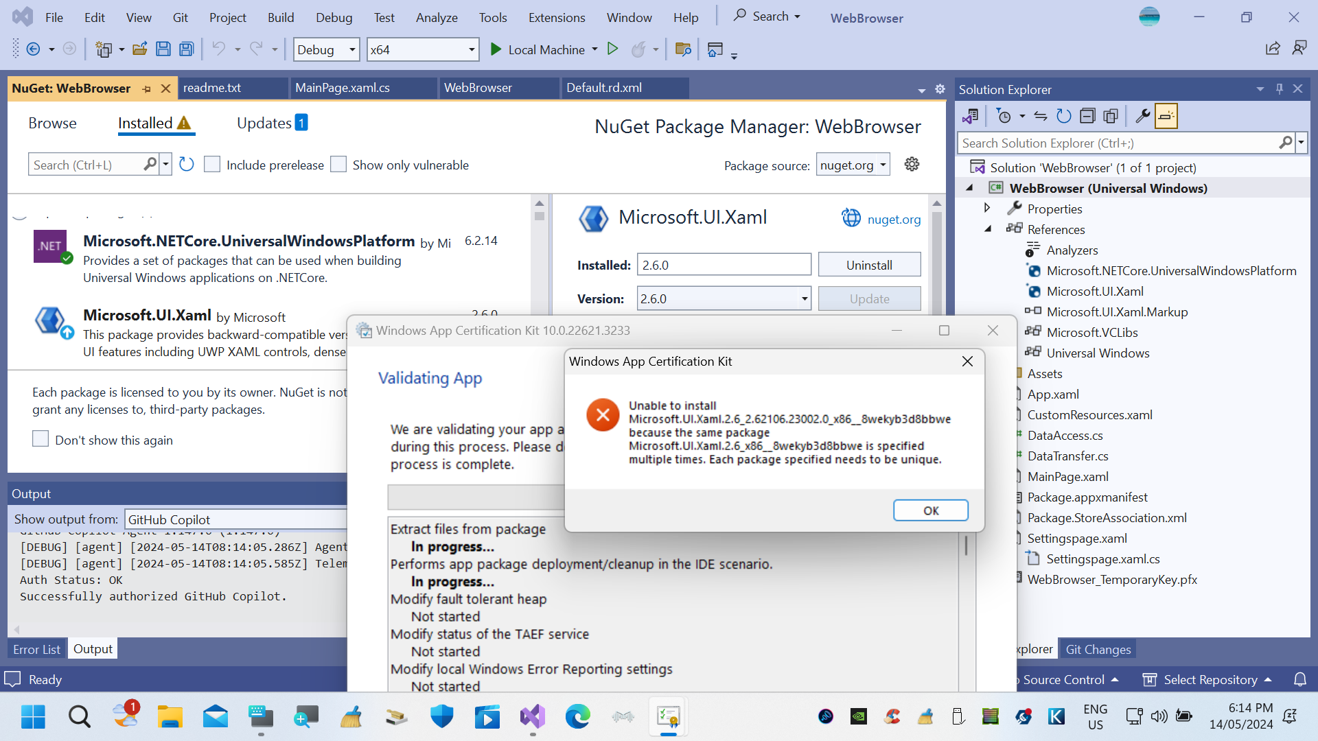
Task: Click the Open File folder icon
Action: [140, 49]
